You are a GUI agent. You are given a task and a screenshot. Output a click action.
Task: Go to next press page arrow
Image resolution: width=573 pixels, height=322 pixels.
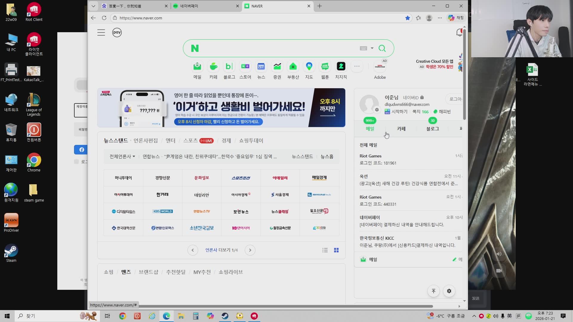coord(250,250)
